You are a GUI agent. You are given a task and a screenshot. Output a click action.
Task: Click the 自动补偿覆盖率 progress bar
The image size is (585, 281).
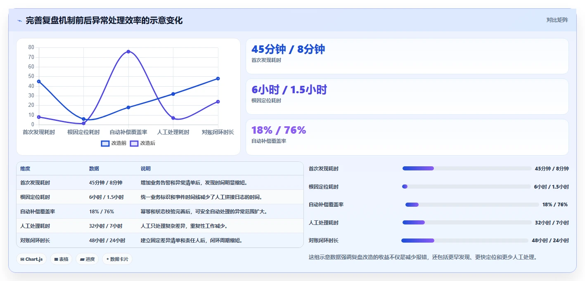click(472, 205)
